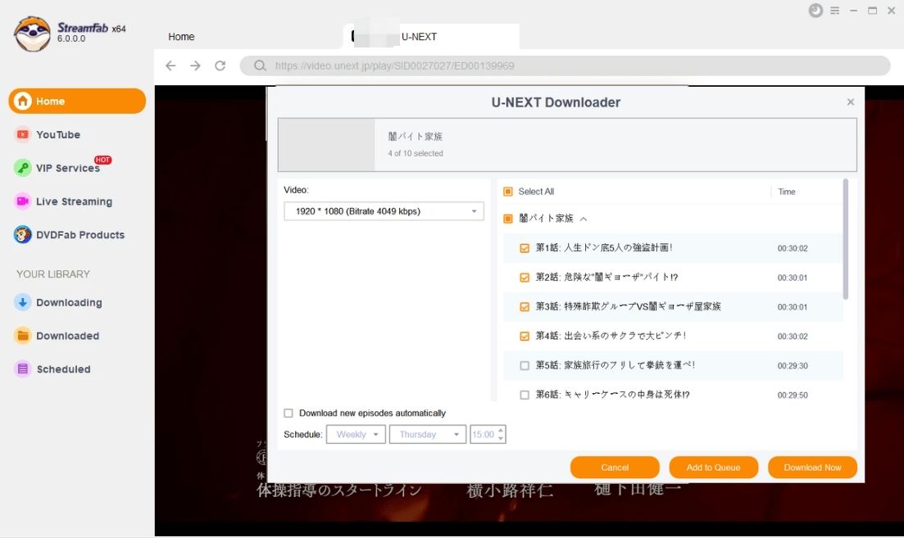The width and height of the screenshot is (904, 538).
Task: Go back with the browser back arrow
Action: point(170,66)
